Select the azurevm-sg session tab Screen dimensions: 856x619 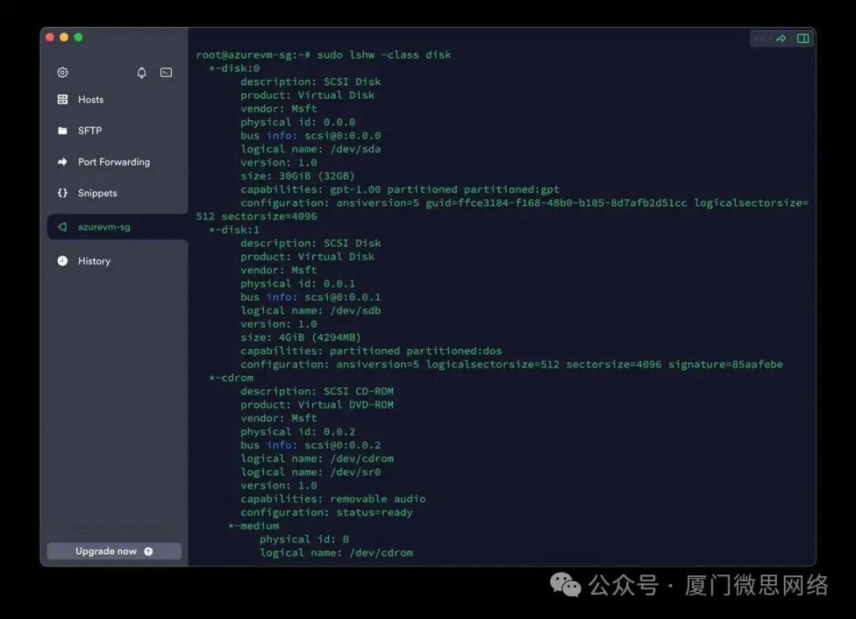[x=117, y=227]
